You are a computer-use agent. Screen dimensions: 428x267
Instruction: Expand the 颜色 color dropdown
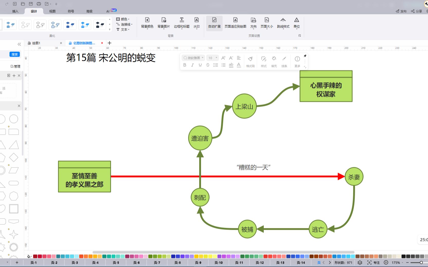(123, 19)
